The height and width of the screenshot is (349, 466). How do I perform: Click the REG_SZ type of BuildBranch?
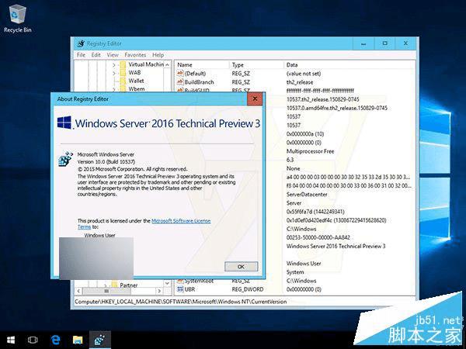[241, 82]
